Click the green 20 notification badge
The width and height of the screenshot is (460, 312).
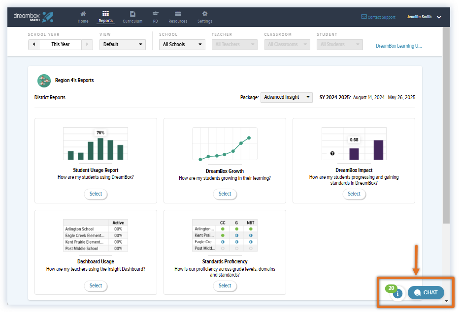[392, 288]
